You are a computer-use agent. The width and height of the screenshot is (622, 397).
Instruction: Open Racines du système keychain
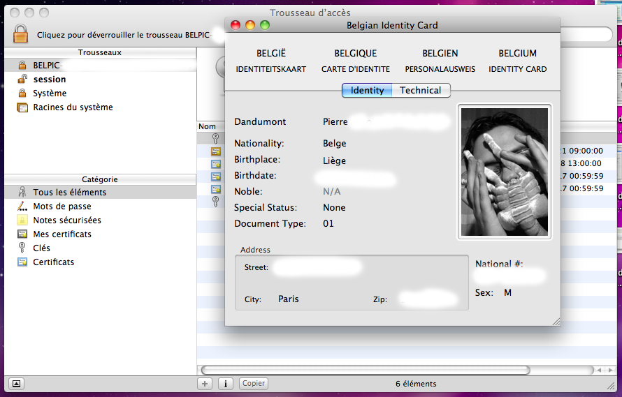[x=73, y=107]
